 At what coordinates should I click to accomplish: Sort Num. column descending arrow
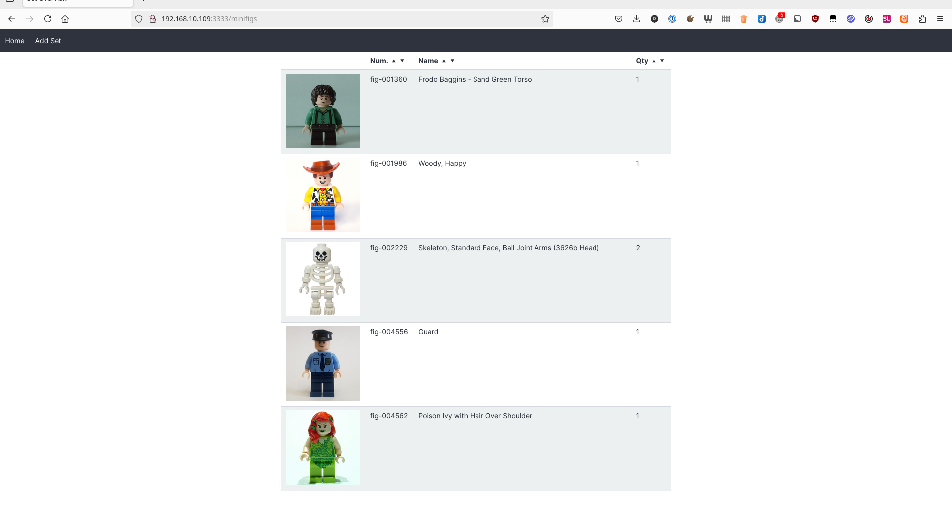402,61
